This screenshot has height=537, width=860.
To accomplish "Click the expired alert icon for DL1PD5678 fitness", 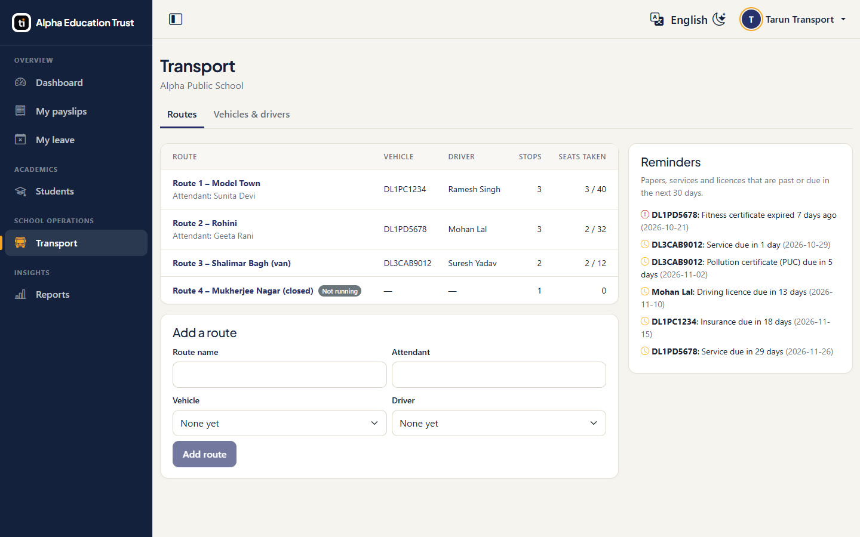I will point(645,215).
